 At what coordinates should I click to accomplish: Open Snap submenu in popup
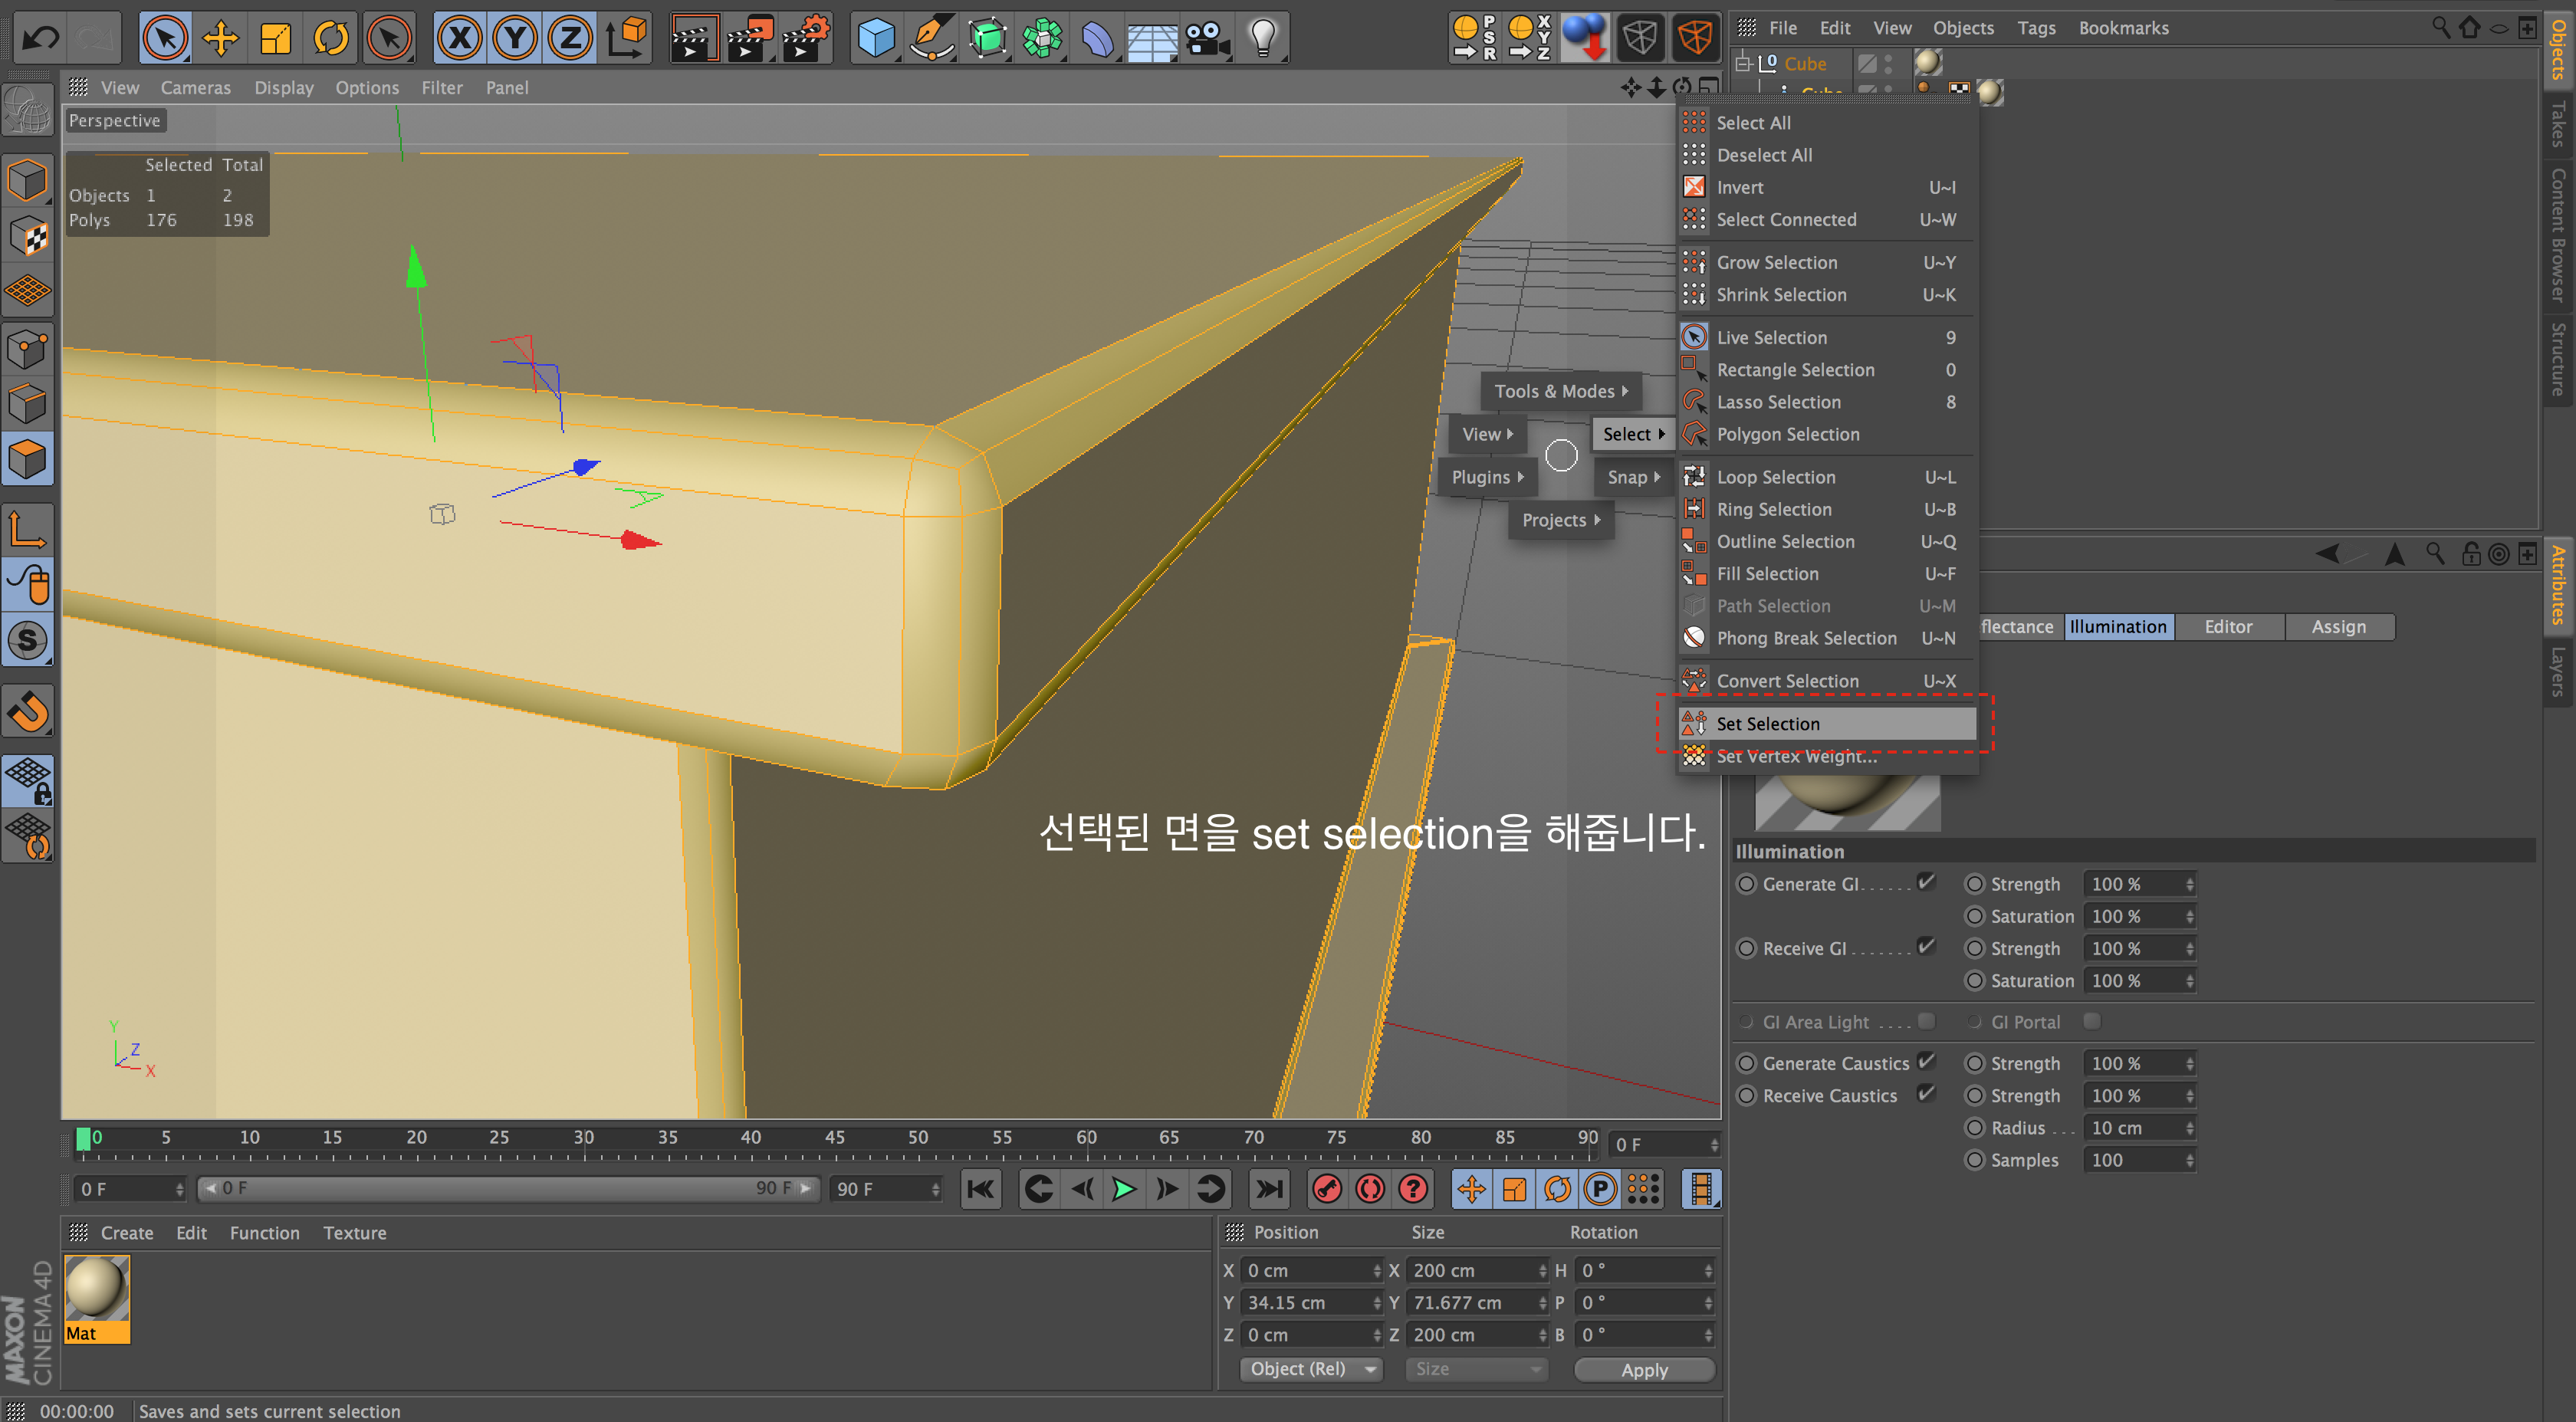click(1632, 477)
